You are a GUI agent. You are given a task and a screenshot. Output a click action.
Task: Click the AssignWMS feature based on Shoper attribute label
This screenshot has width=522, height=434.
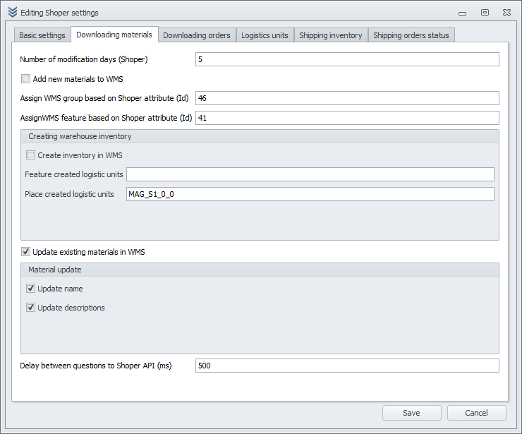pos(107,118)
